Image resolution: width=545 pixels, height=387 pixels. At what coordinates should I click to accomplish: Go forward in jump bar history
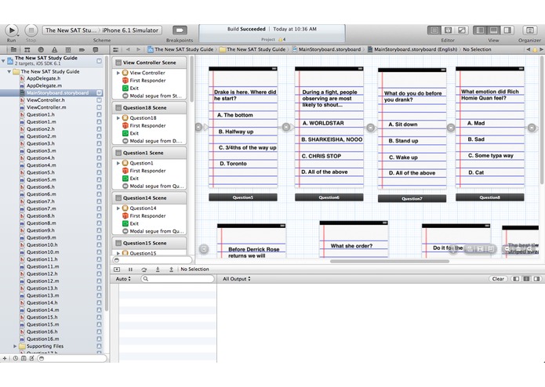tap(138, 49)
